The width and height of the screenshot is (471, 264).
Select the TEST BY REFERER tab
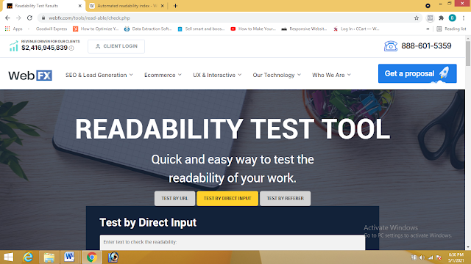(285, 199)
